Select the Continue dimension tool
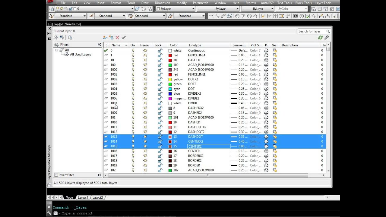The height and width of the screenshot is (217, 386). [276, 16]
